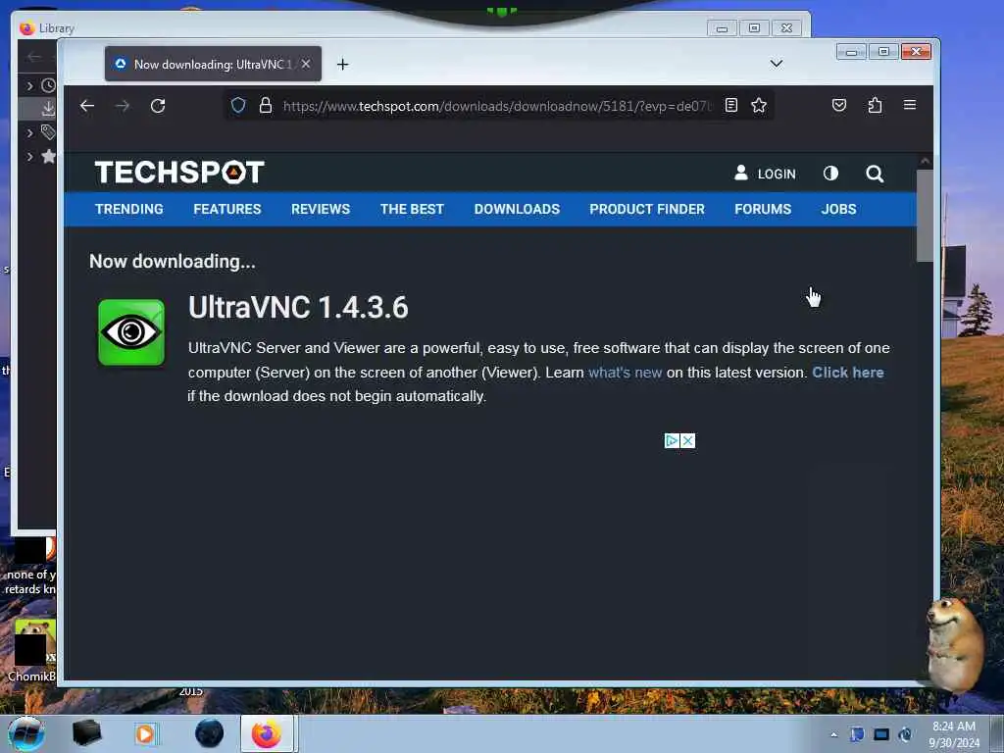1004x753 pixels.
Task: Click the URL address field
Action: point(496,106)
